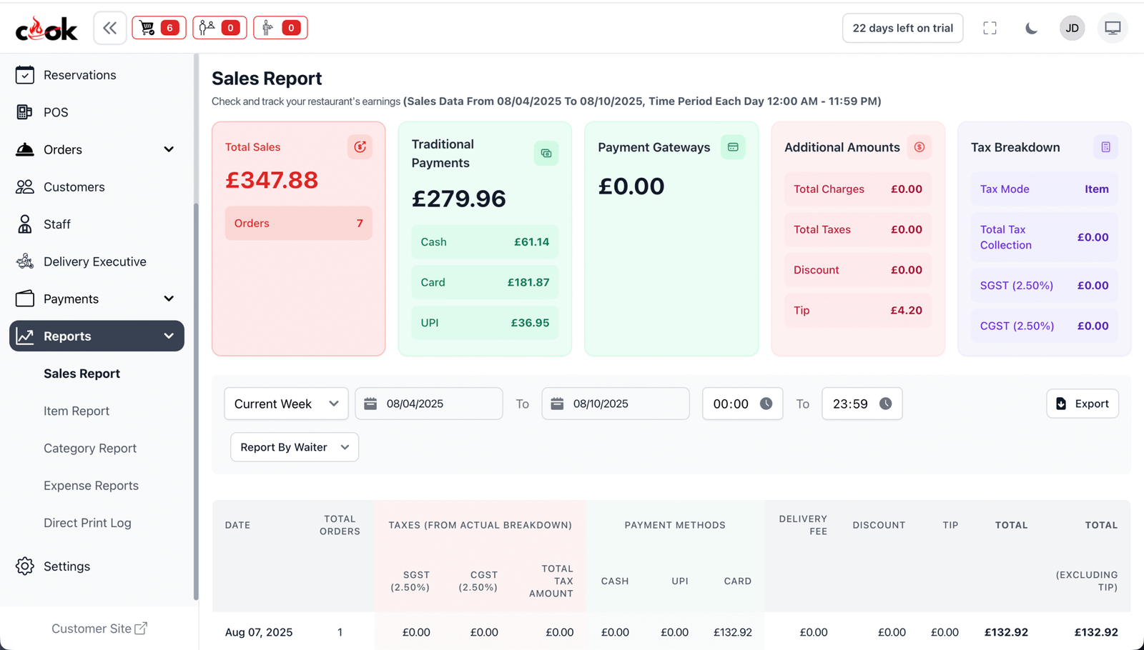Click the monitor display icon at top right

click(1113, 28)
